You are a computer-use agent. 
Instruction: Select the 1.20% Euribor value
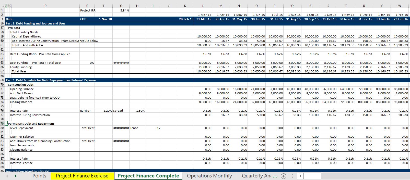coord(108,111)
